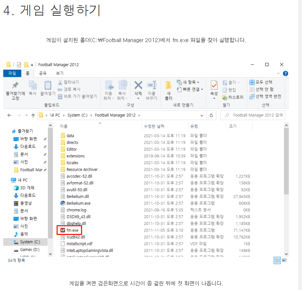Click the 삭제 (Delete) X icon
Image resolution: width=302 pixels, height=290 pixels.
[x=138, y=90]
